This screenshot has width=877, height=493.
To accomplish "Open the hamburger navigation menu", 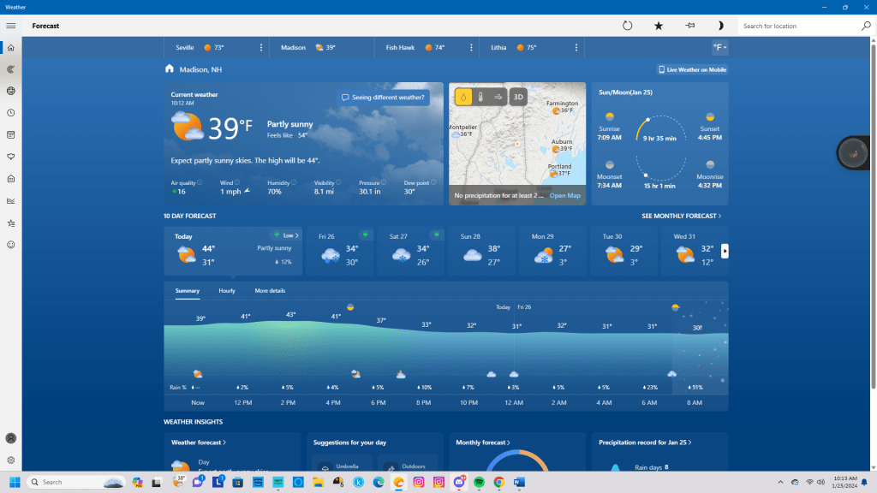I will point(11,26).
